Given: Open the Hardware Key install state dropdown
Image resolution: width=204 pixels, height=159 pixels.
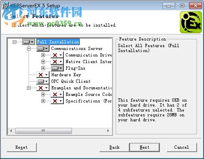Looking at the screenshot, I should pos(43,75).
